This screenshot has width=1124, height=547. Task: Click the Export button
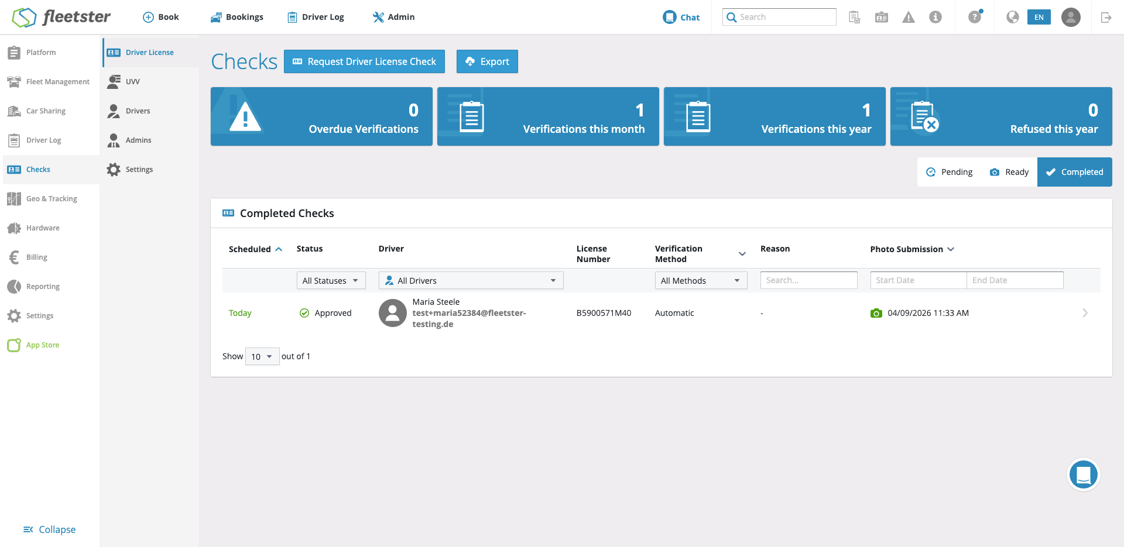pos(487,61)
